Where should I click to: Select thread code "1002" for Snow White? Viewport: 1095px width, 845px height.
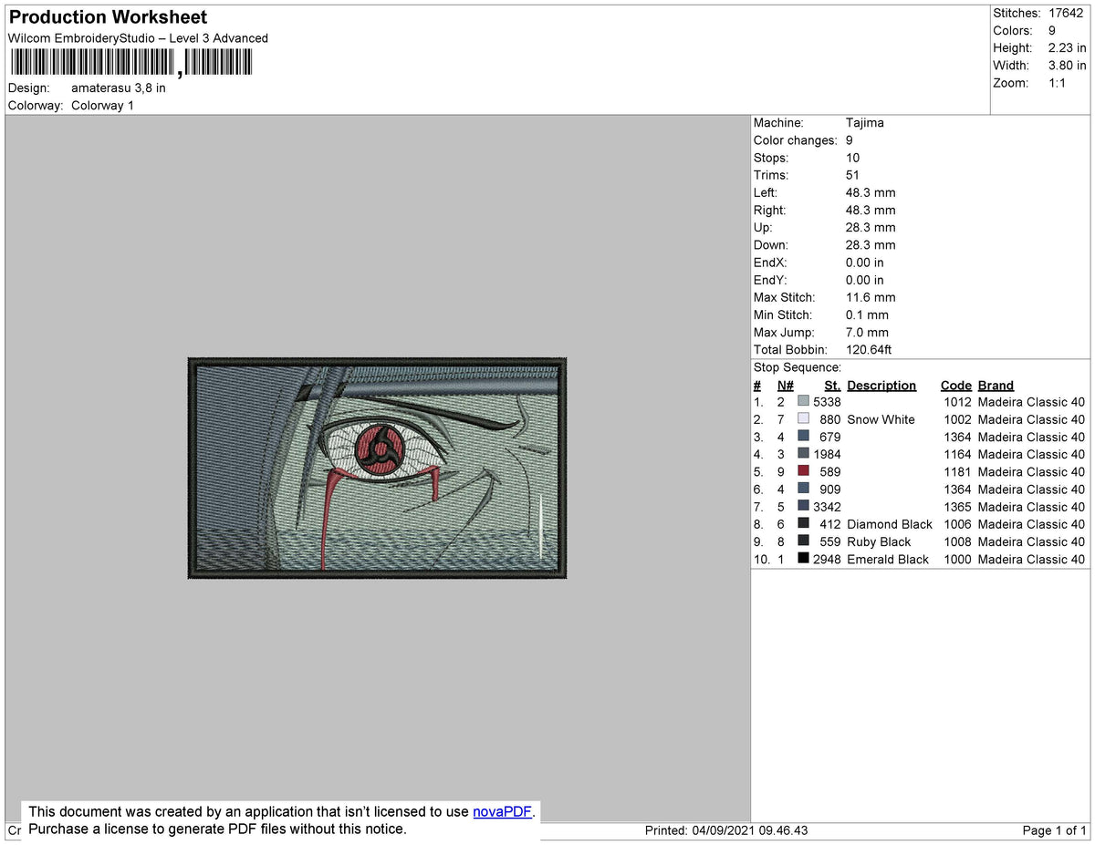tap(957, 419)
